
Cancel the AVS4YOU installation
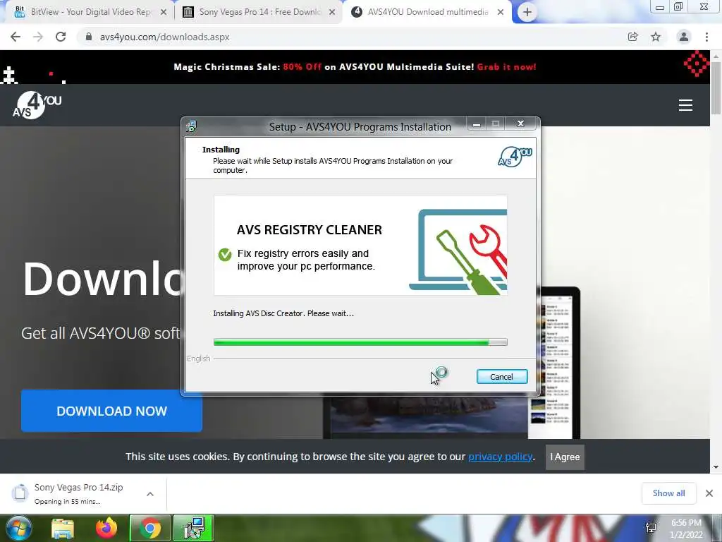pos(502,377)
